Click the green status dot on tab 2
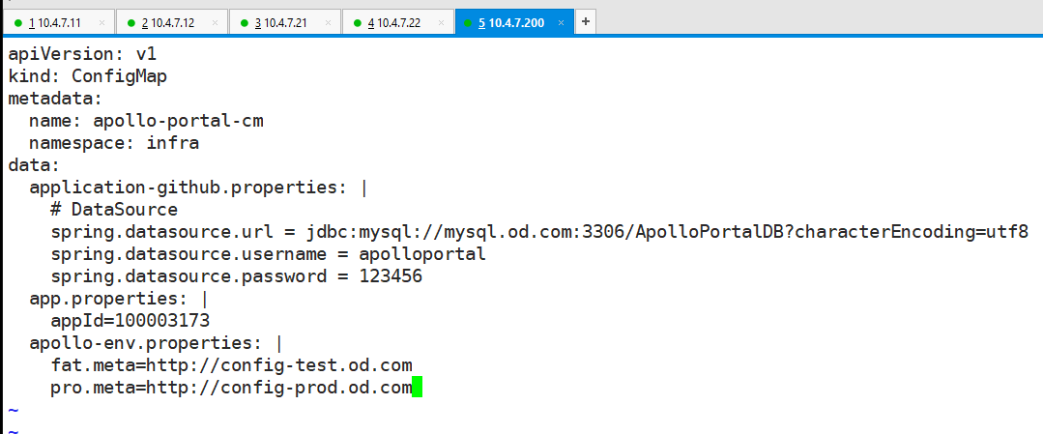1043x434 pixels. pyautogui.click(x=130, y=22)
